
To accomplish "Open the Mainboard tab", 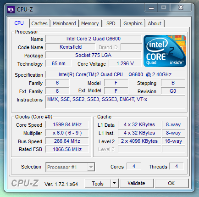I will point(64,23).
